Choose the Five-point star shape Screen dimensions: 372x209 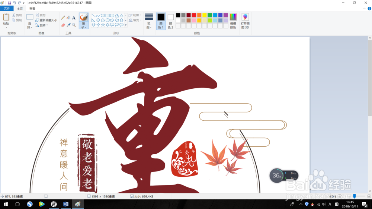[103, 25]
